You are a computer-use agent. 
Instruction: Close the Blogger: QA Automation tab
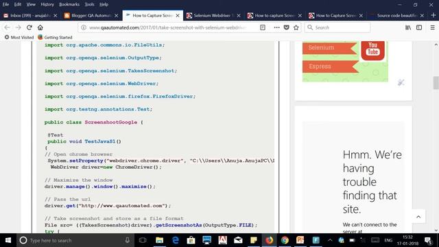click(116, 15)
